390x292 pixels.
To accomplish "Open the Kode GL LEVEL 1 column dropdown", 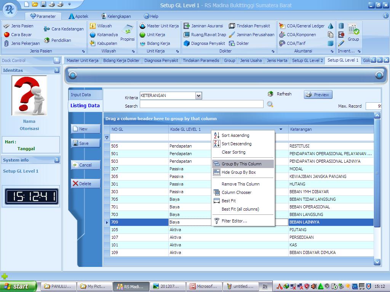I will pyautogui.click(x=281, y=129).
